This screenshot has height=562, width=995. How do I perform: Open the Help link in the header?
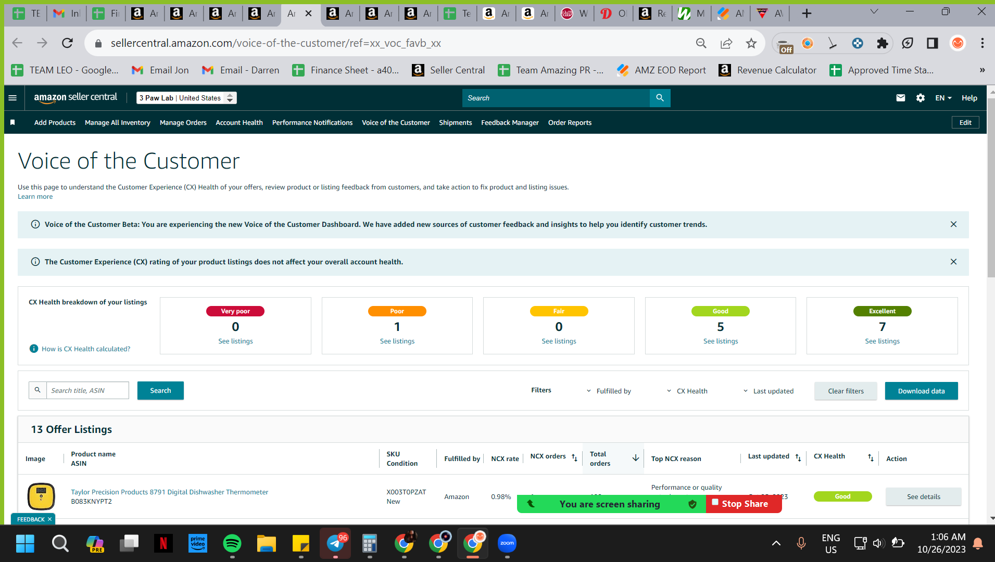(969, 98)
